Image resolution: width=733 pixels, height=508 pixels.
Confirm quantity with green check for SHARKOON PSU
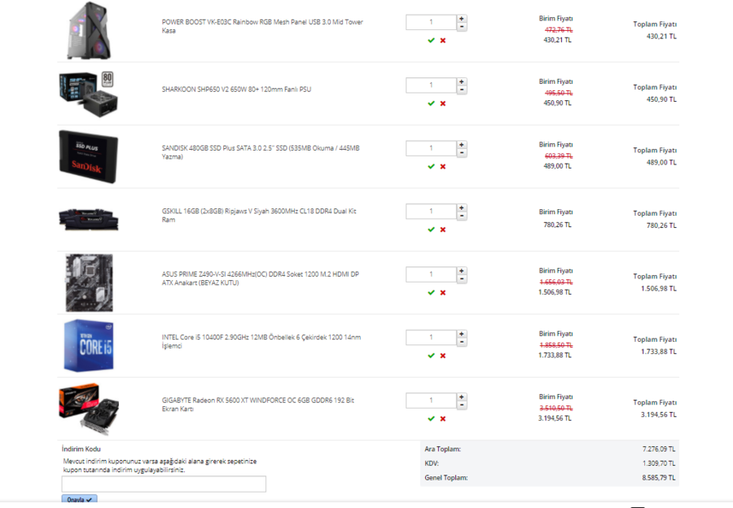431,103
